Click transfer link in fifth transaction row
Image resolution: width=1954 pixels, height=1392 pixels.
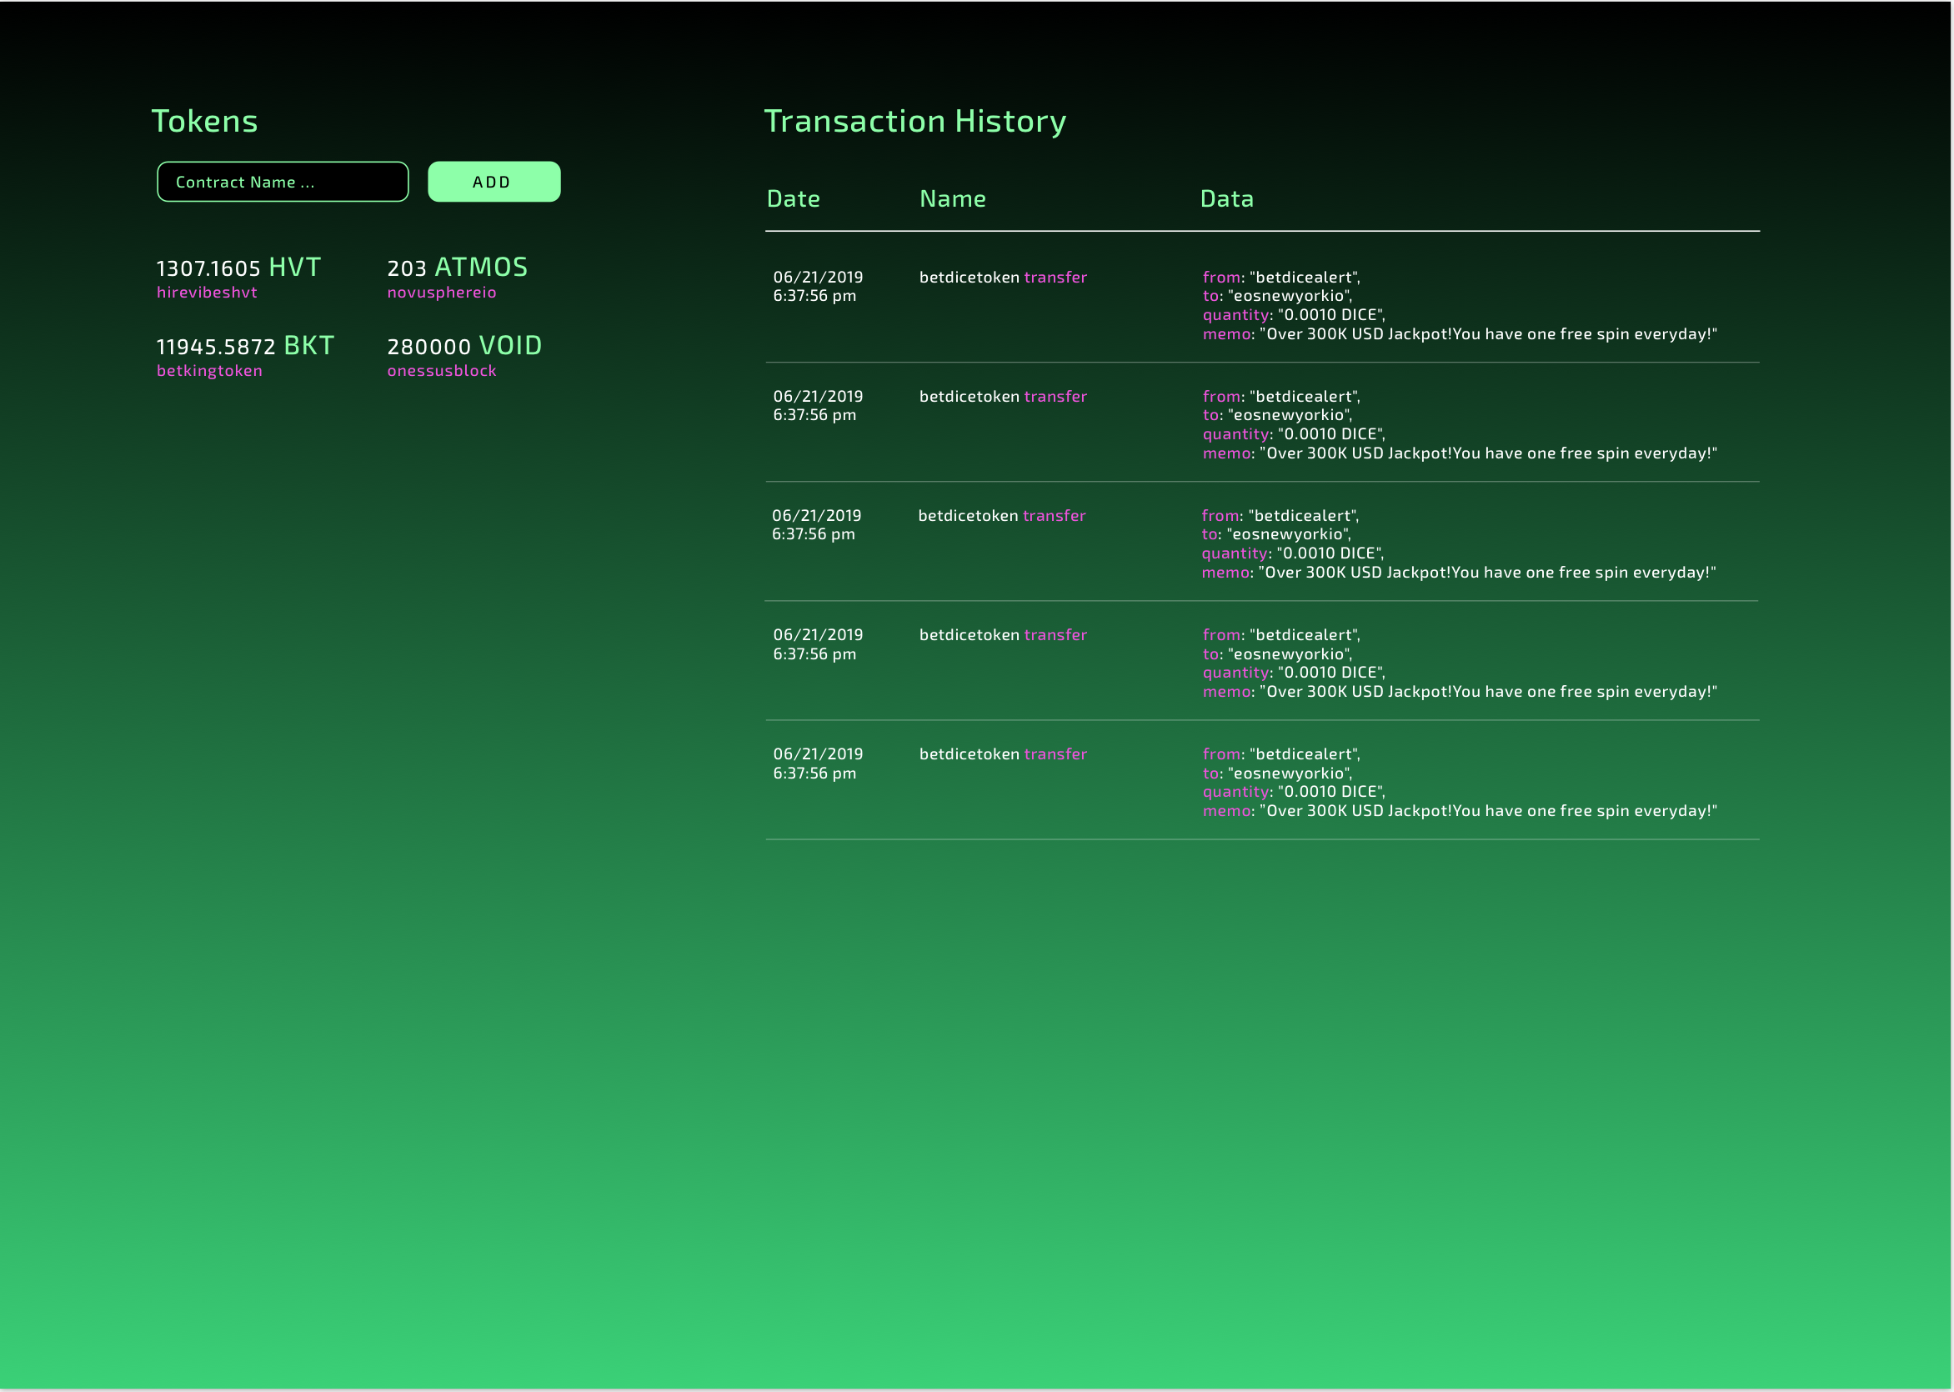(x=1055, y=754)
